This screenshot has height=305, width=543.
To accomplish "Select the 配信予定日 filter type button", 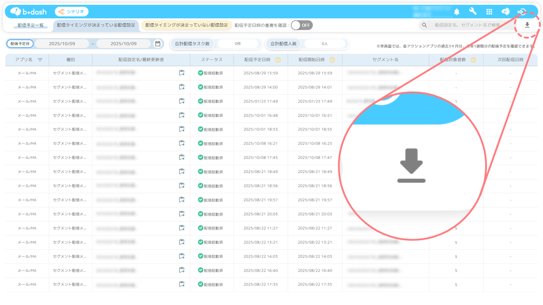I will coord(20,44).
